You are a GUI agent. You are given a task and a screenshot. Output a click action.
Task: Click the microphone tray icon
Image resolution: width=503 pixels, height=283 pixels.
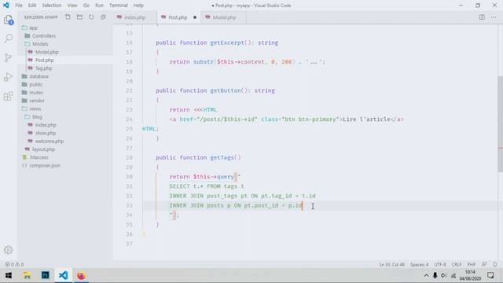[435, 275]
